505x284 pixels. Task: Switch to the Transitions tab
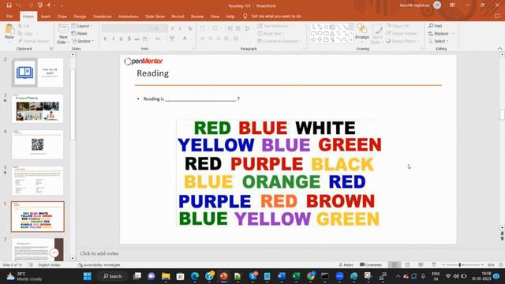point(102,16)
